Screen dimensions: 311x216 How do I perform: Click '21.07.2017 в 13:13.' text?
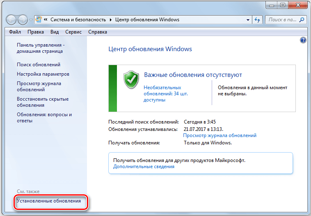coord(204,129)
